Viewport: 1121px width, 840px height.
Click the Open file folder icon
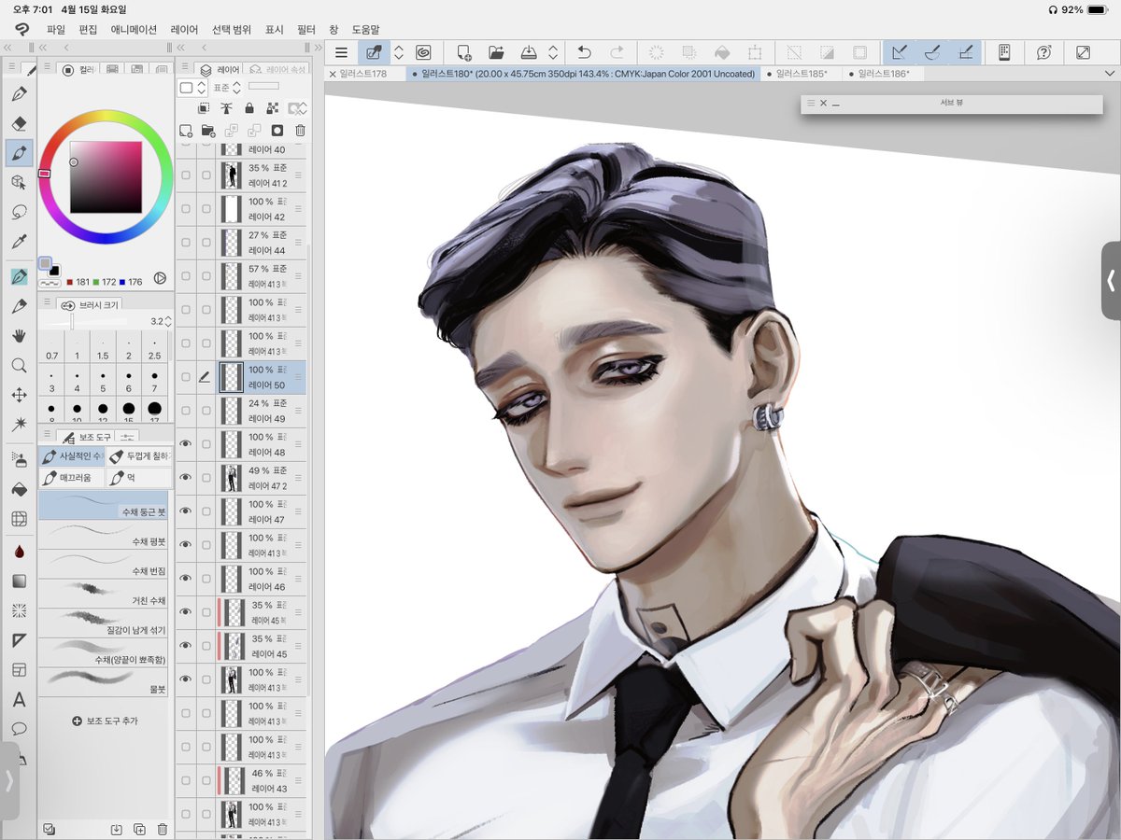click(x=496, y=53)
